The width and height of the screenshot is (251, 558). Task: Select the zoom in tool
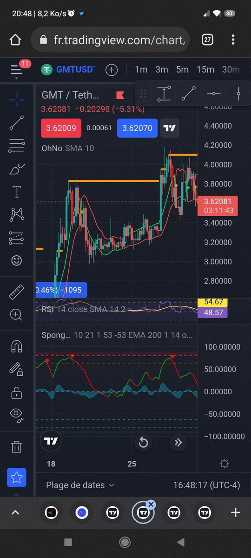coord(17,315)
